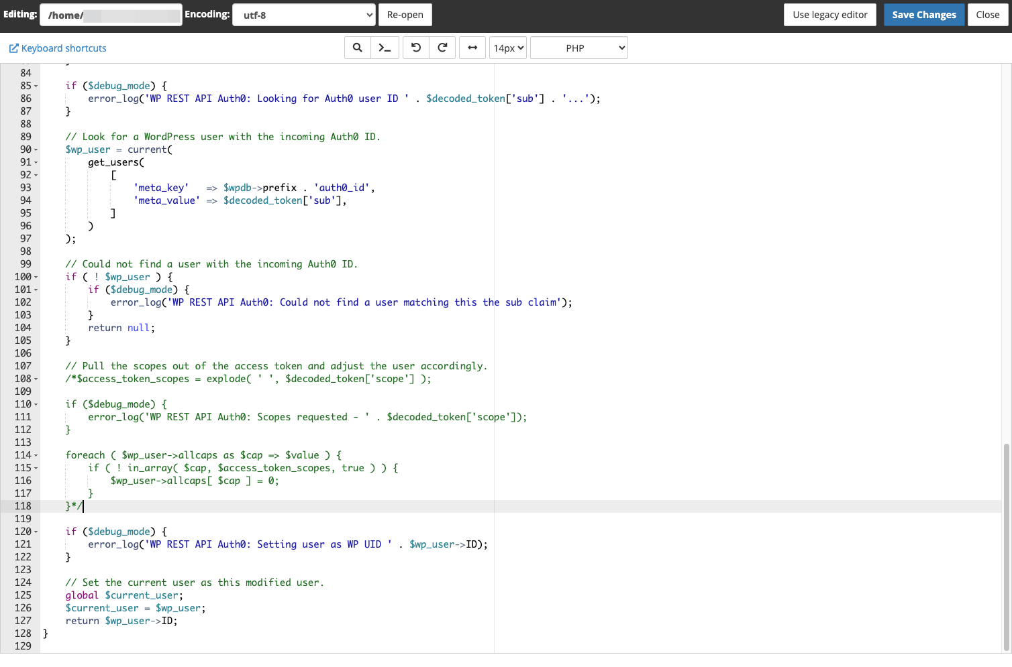Undo the last edit

tap(416, 48)
